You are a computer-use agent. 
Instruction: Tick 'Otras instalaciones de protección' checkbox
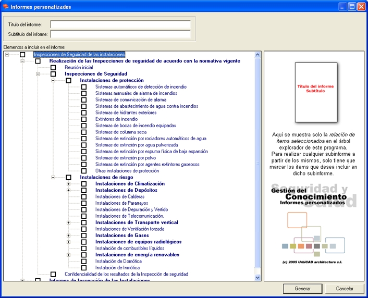coord(84,171)
